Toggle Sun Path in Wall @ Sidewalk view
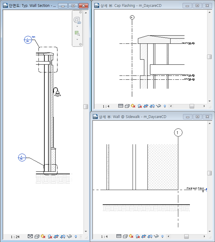This screenshot has width=215, height=242. pyautogui.click(x=131, y=236)
